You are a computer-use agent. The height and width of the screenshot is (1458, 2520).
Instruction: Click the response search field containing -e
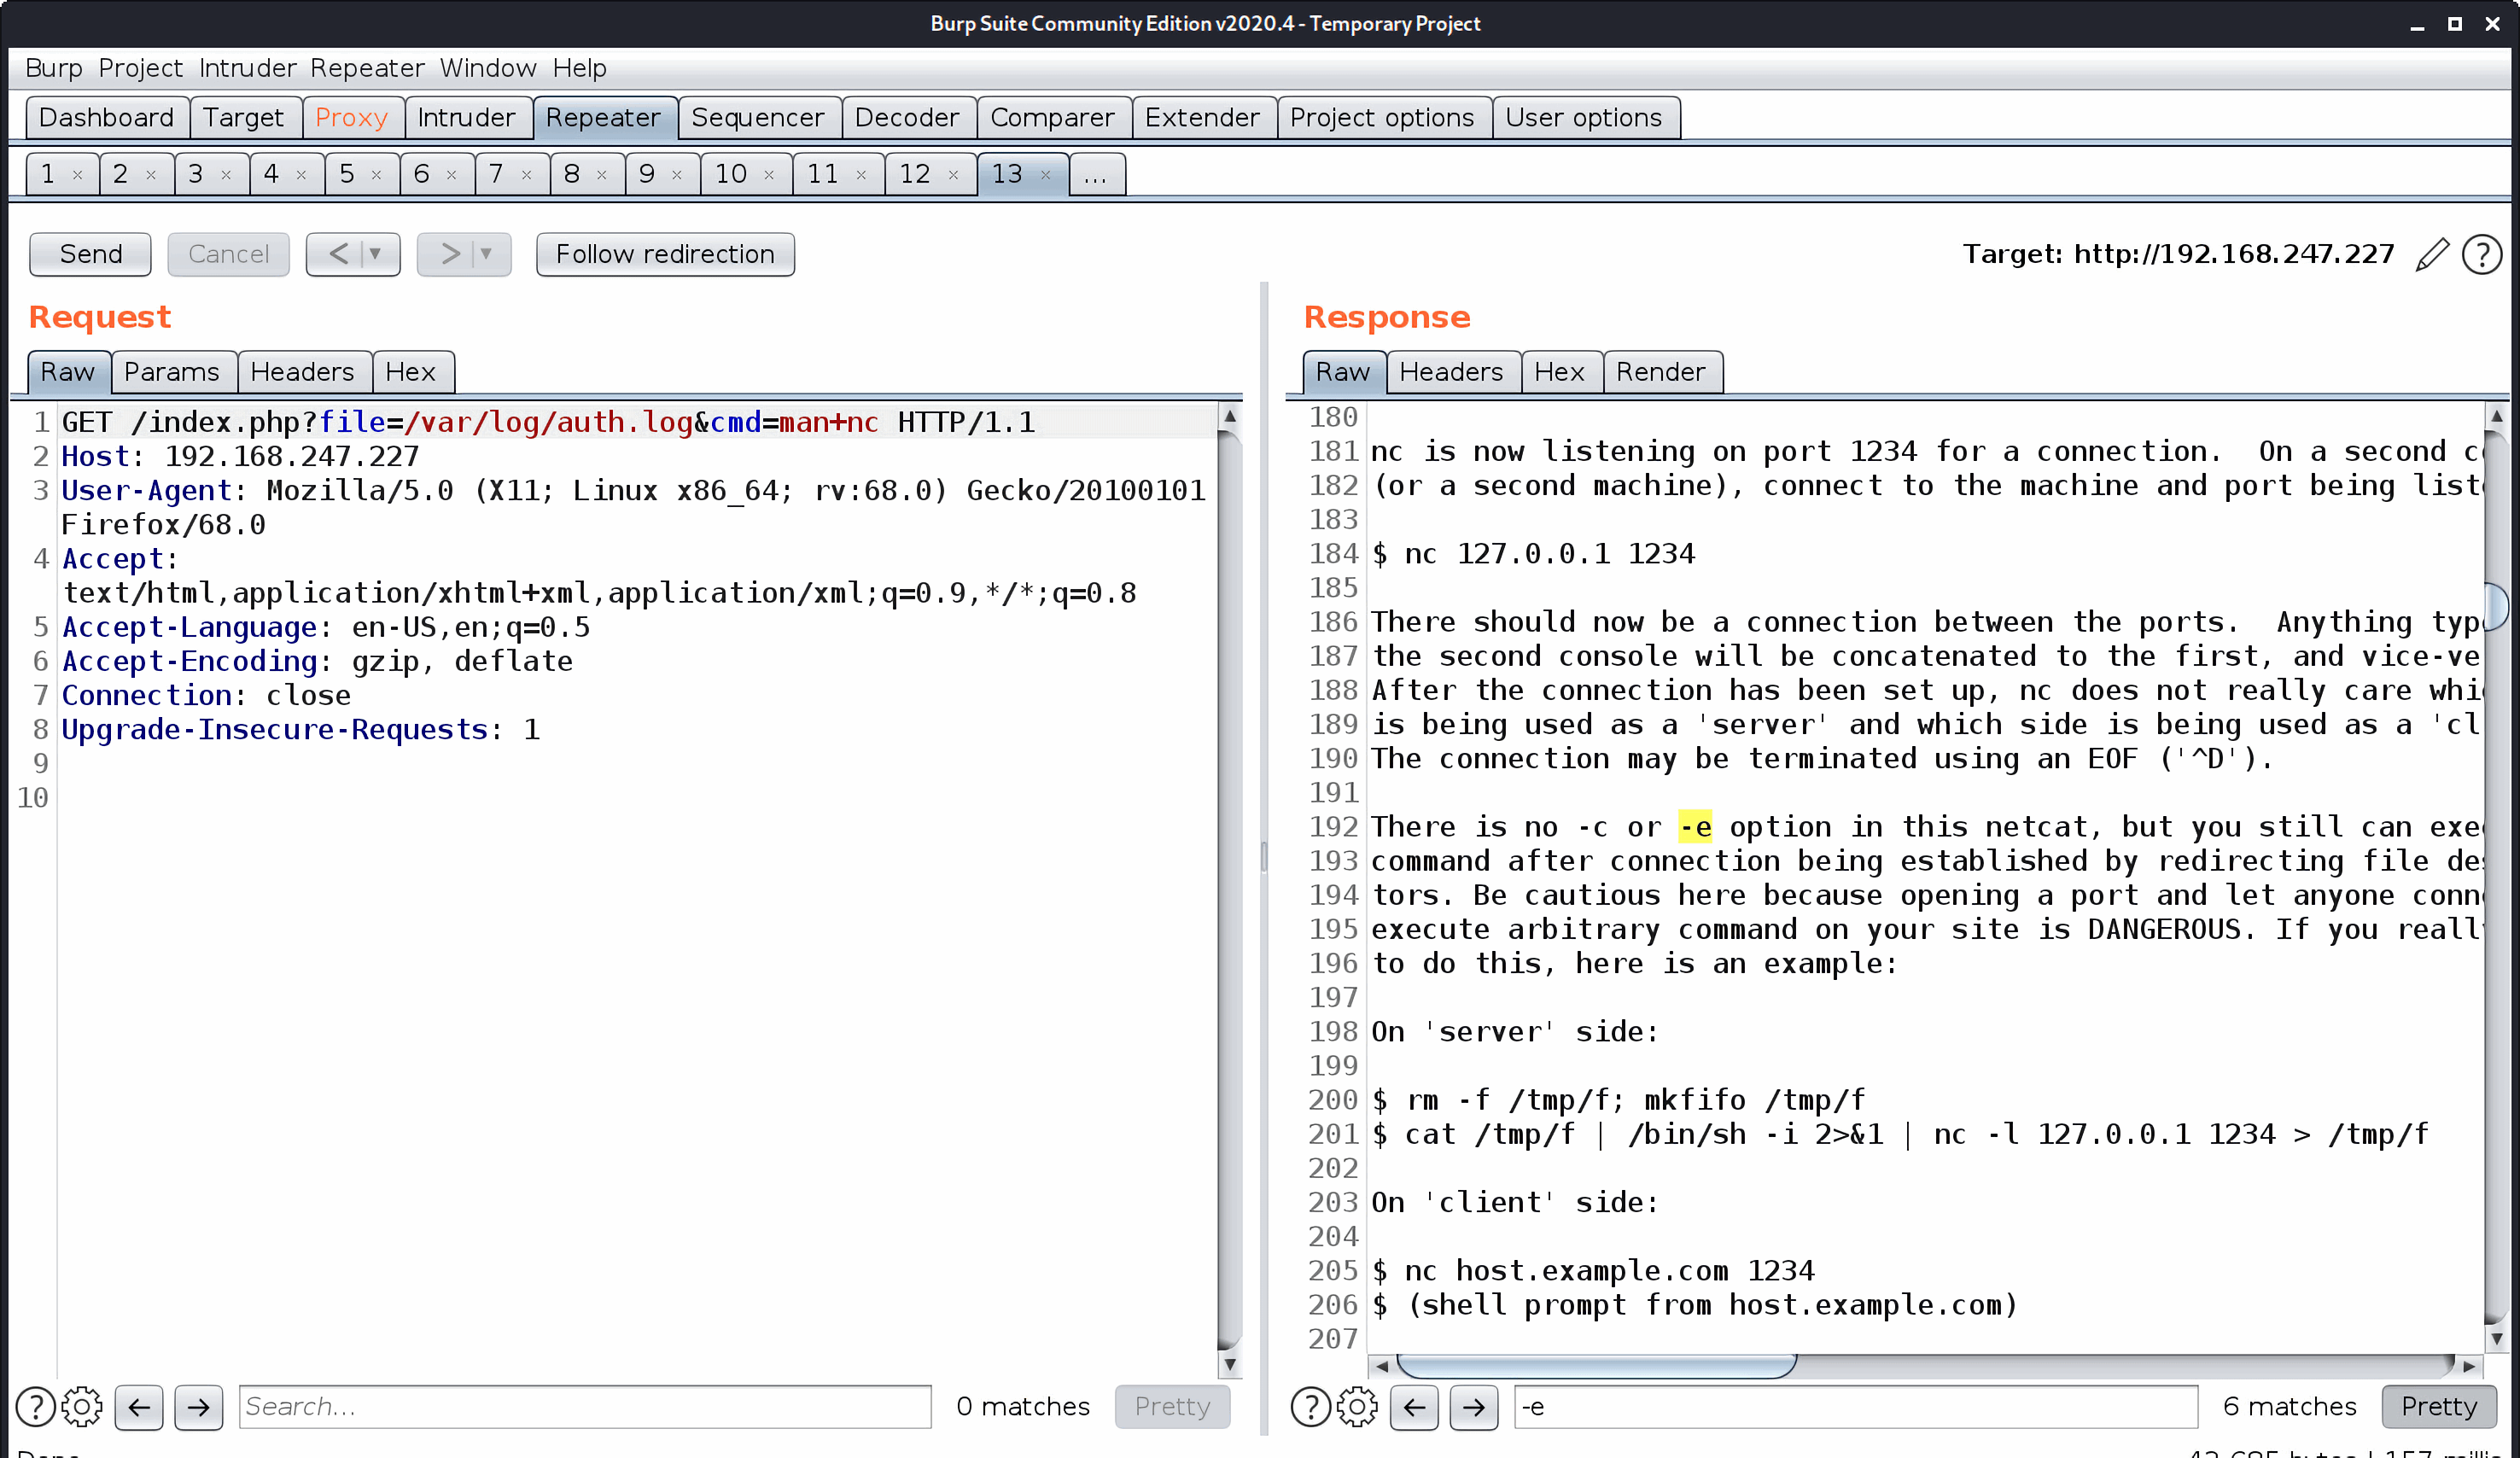[1857, 1407]
